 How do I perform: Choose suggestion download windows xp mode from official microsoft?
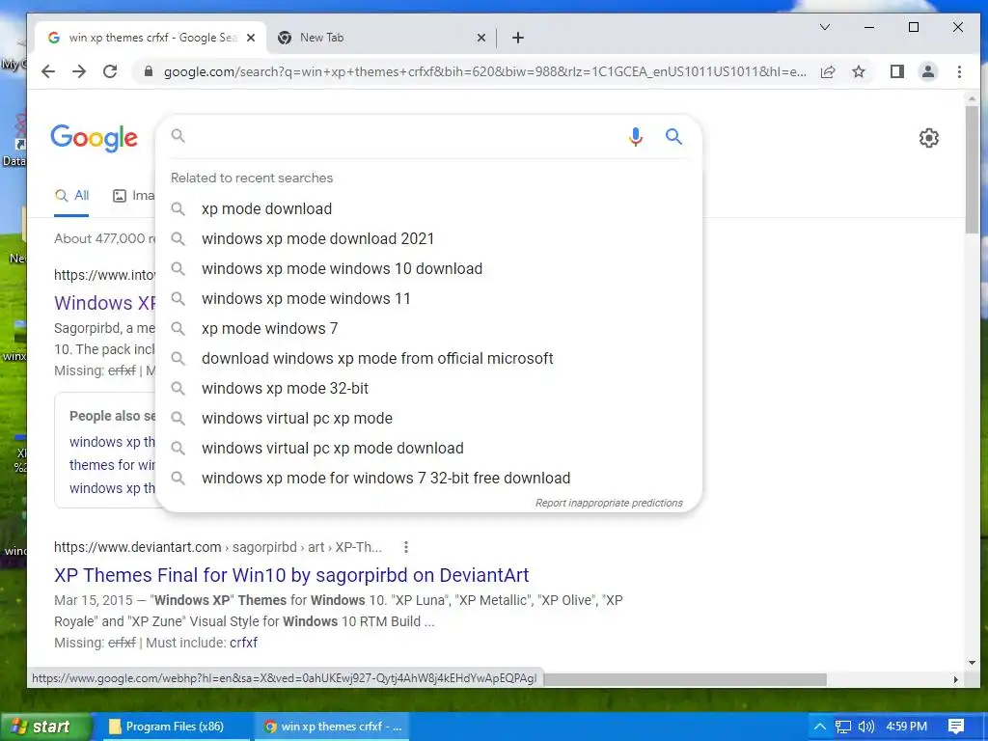(428, 359)
